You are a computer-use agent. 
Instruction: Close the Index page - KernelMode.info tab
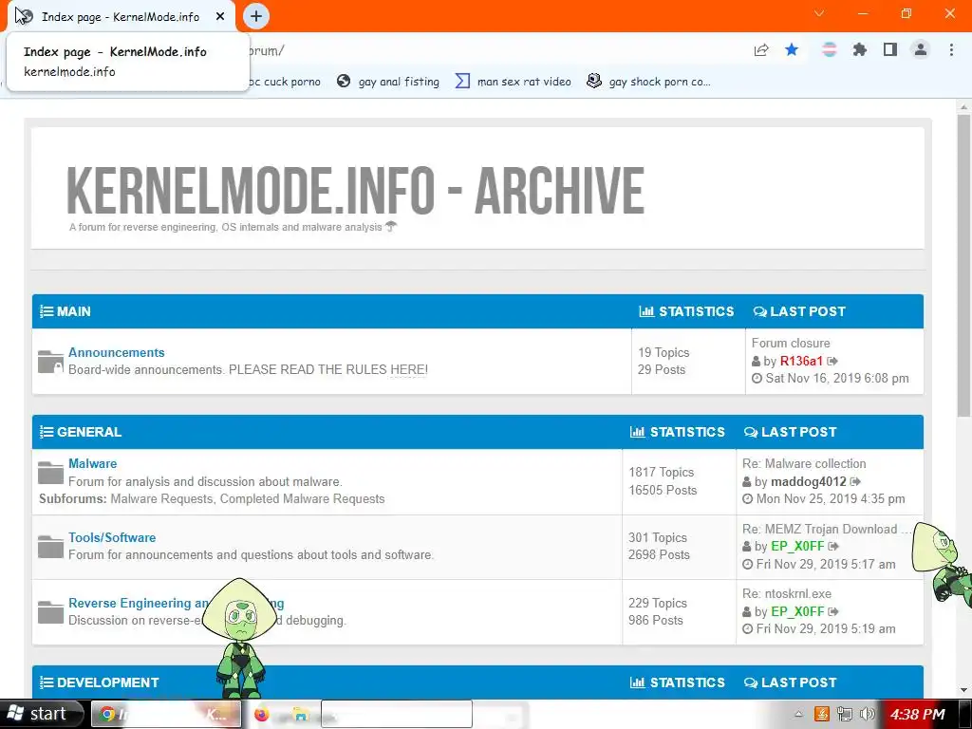[220, 16]
